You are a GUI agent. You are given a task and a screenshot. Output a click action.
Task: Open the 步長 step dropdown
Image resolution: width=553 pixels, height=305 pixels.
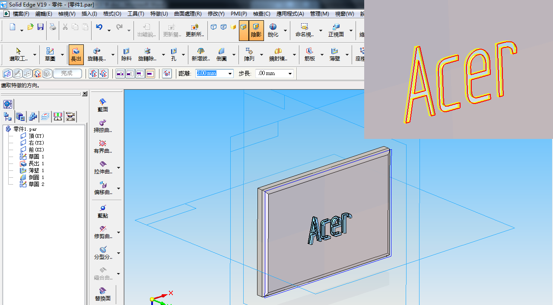[290, 74]
